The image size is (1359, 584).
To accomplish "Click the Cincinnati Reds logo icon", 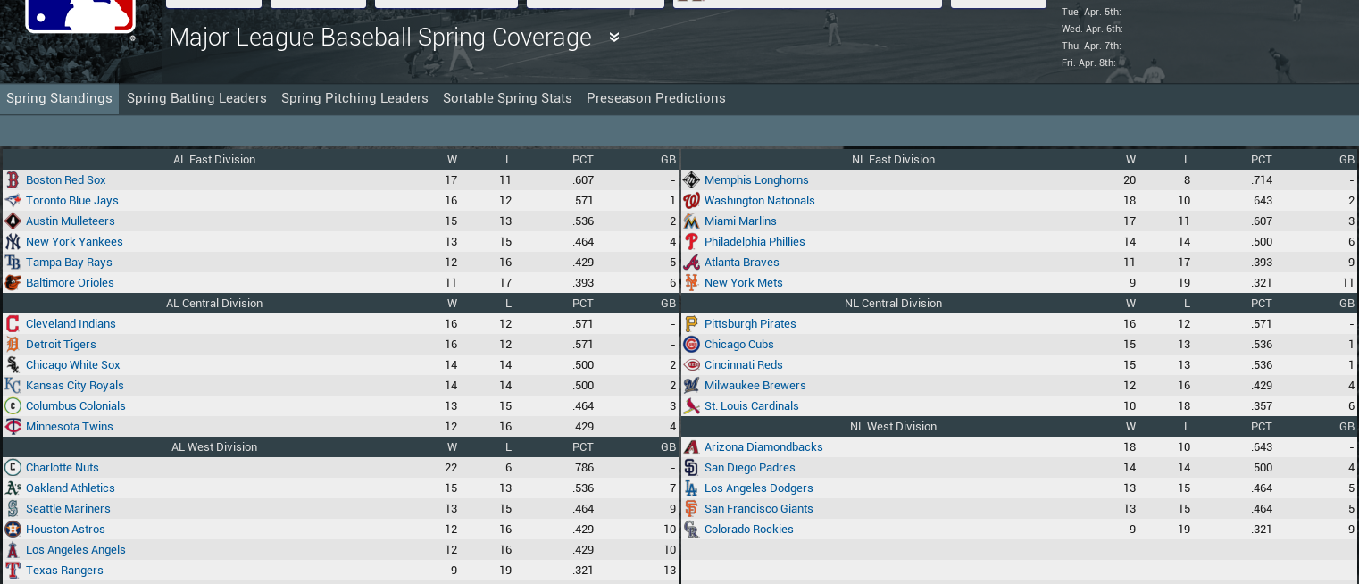I will click(x=691, y=365).
